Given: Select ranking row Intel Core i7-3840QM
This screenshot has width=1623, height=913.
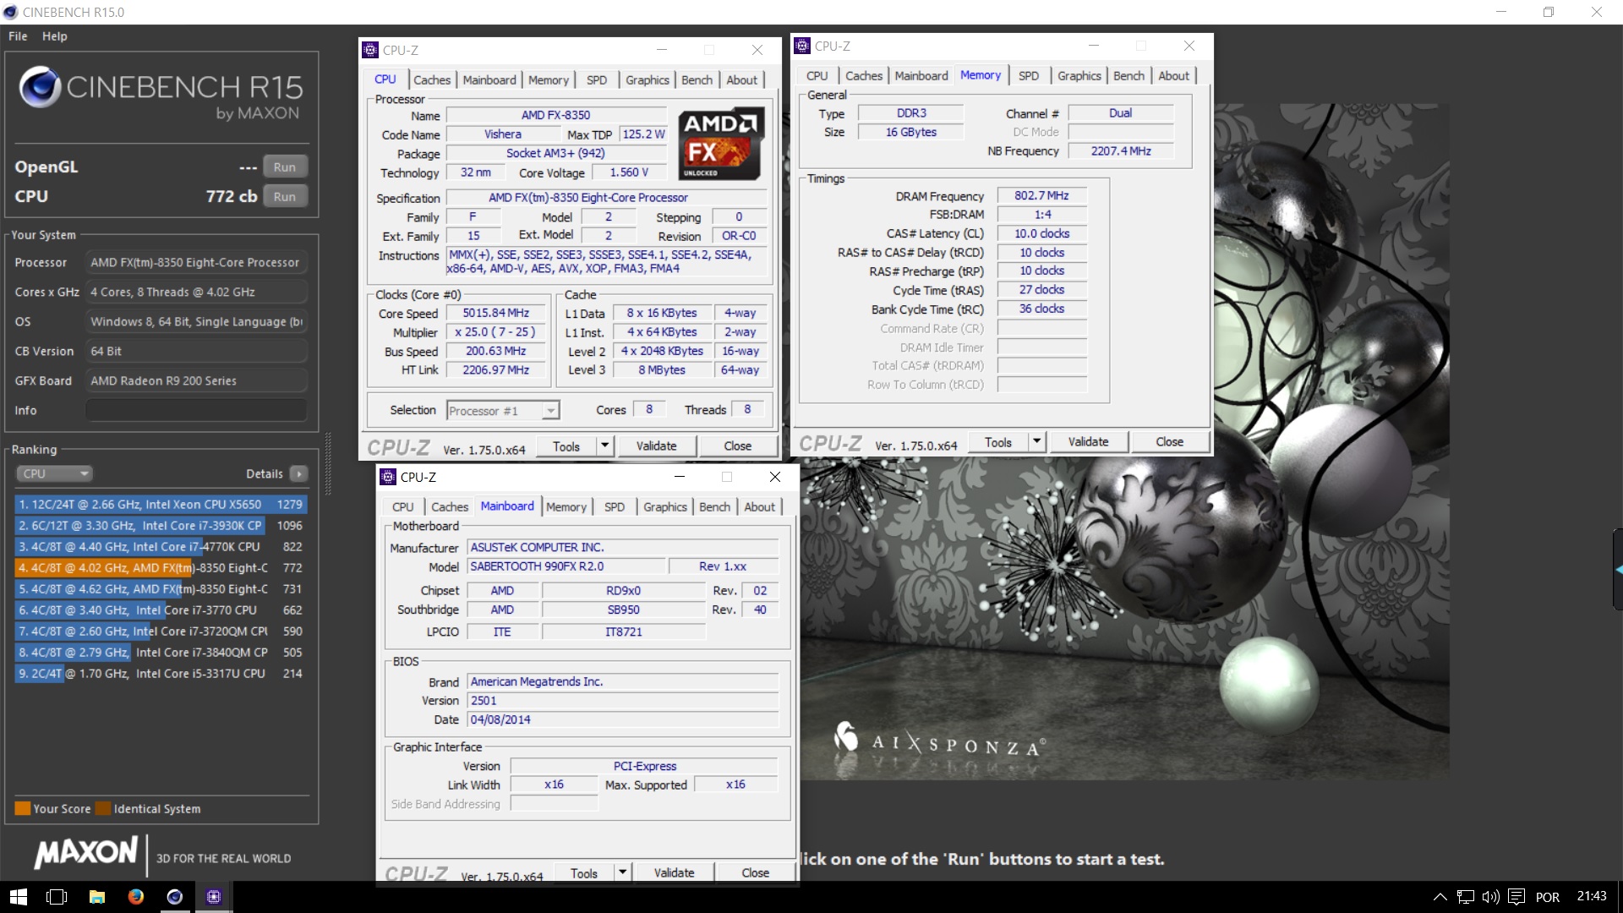Looking at the screenshot, I should coord(161,652).
